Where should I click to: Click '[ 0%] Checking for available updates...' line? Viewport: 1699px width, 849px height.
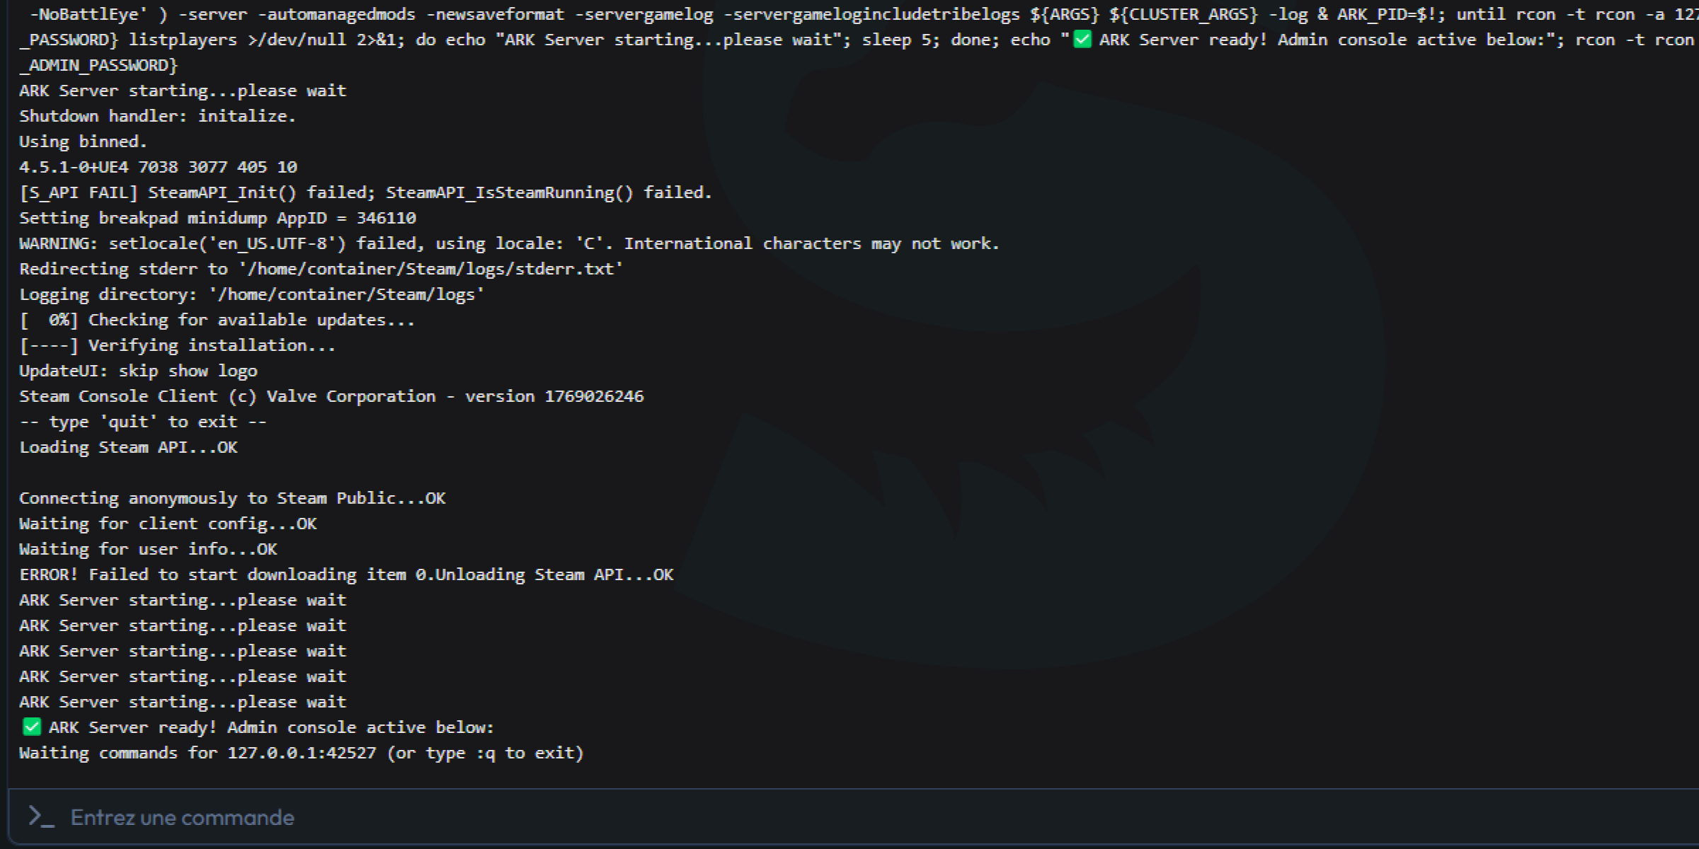coord(217,320)
